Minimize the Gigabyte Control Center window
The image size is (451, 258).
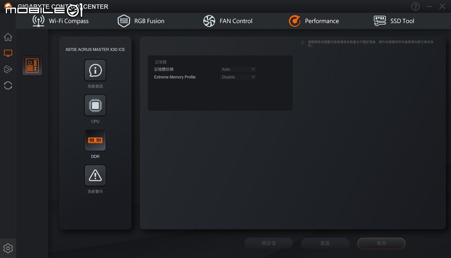tap(429, 6)
